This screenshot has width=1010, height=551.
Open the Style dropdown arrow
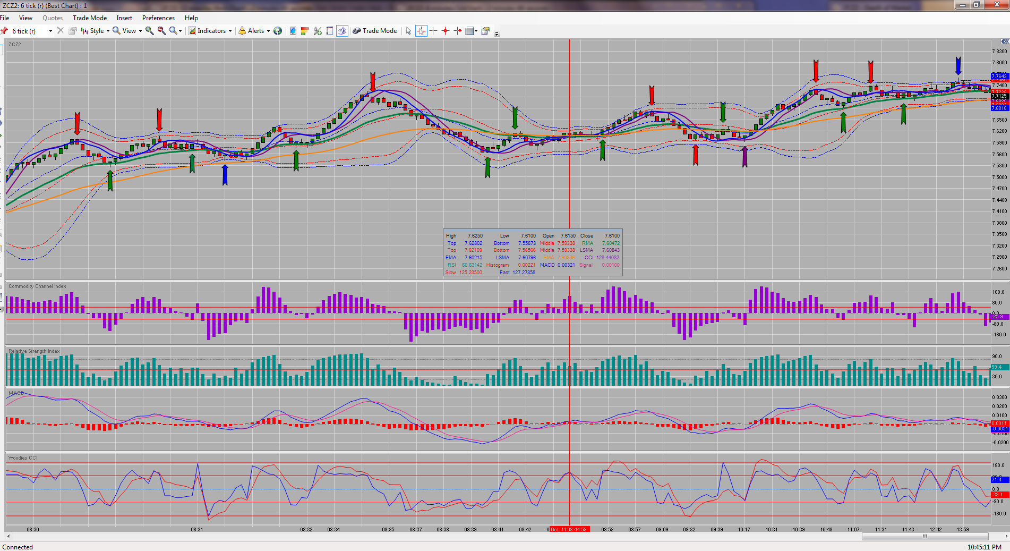point(108,31)
